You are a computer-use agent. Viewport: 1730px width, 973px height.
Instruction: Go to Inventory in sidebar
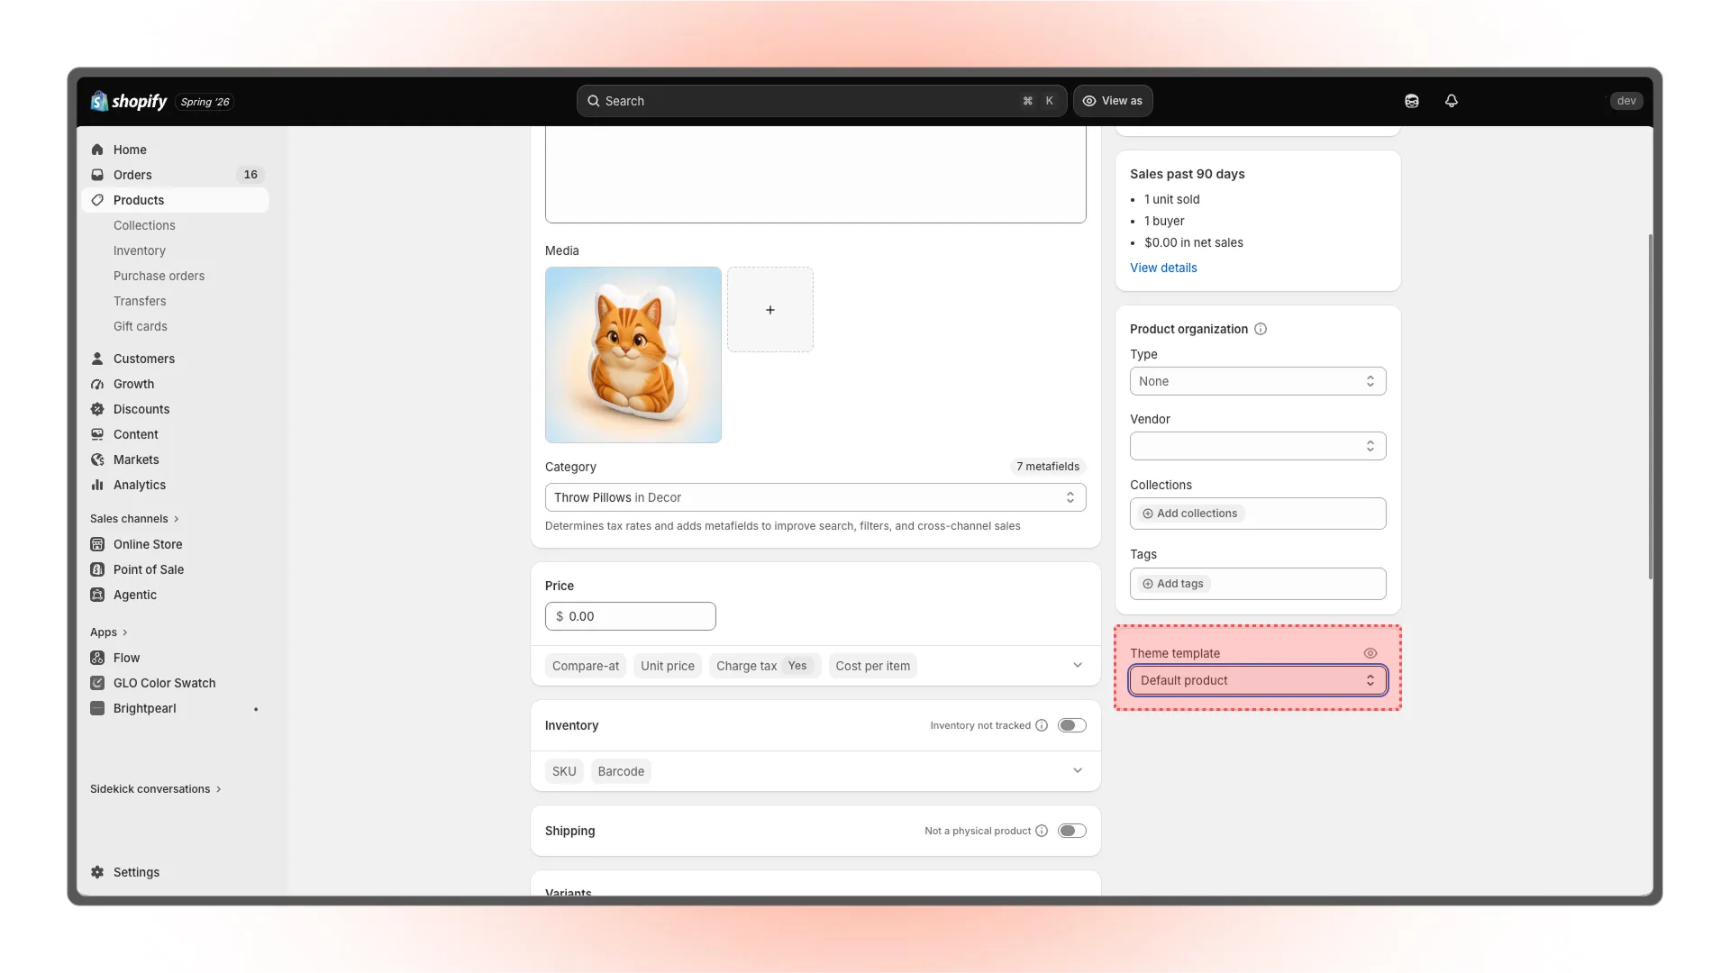pos(140,250)
